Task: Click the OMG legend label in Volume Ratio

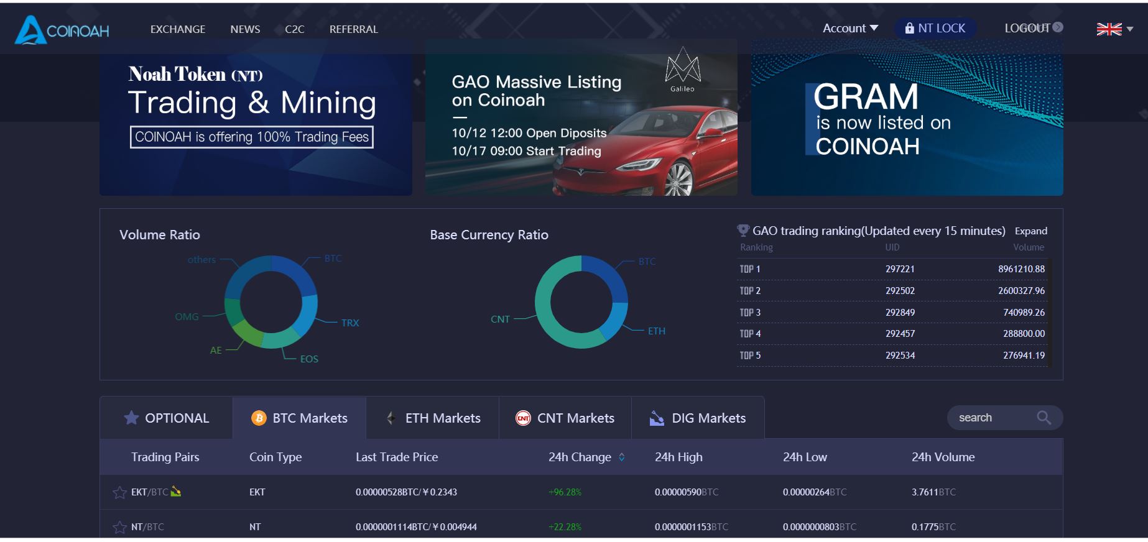Action: 187,317
